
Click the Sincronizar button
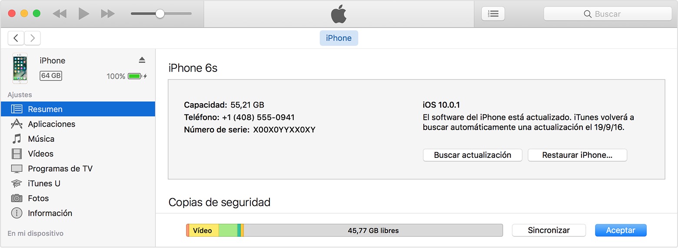tap(548, 230)
